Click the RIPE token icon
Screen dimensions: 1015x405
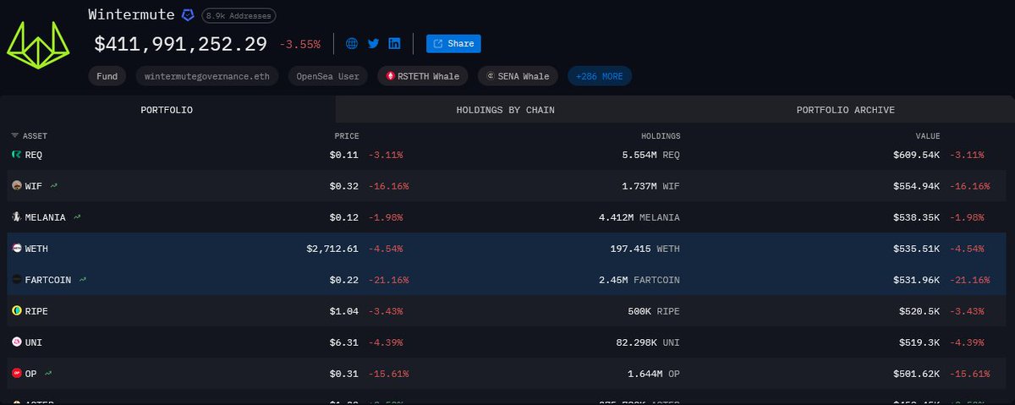pos(16,311)
